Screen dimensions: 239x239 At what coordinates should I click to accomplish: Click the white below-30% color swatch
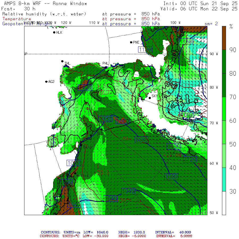(x=224, y=203)
